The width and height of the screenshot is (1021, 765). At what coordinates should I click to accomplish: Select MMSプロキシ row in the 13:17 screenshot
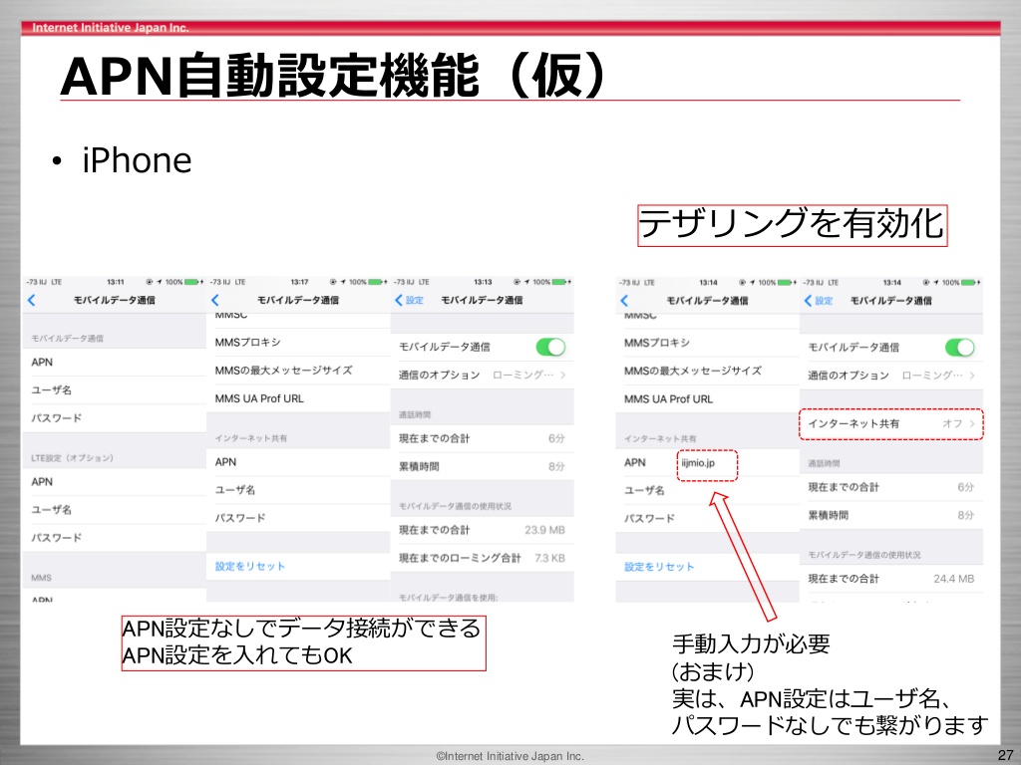click(x=298, y=343)
